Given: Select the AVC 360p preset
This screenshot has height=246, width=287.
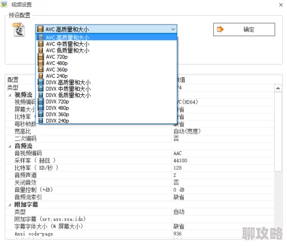Looking at the screenshot, I should click(107, 69).
